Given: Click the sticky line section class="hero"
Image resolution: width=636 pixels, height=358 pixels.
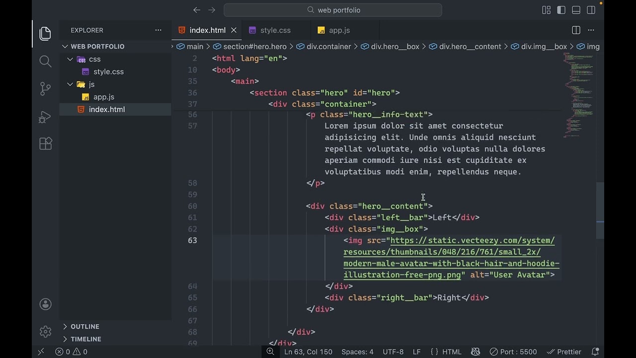Looking at the screenshot, I should [325, 92].
